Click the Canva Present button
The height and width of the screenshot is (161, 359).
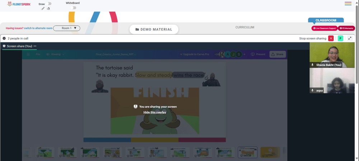tap(258, 54)
